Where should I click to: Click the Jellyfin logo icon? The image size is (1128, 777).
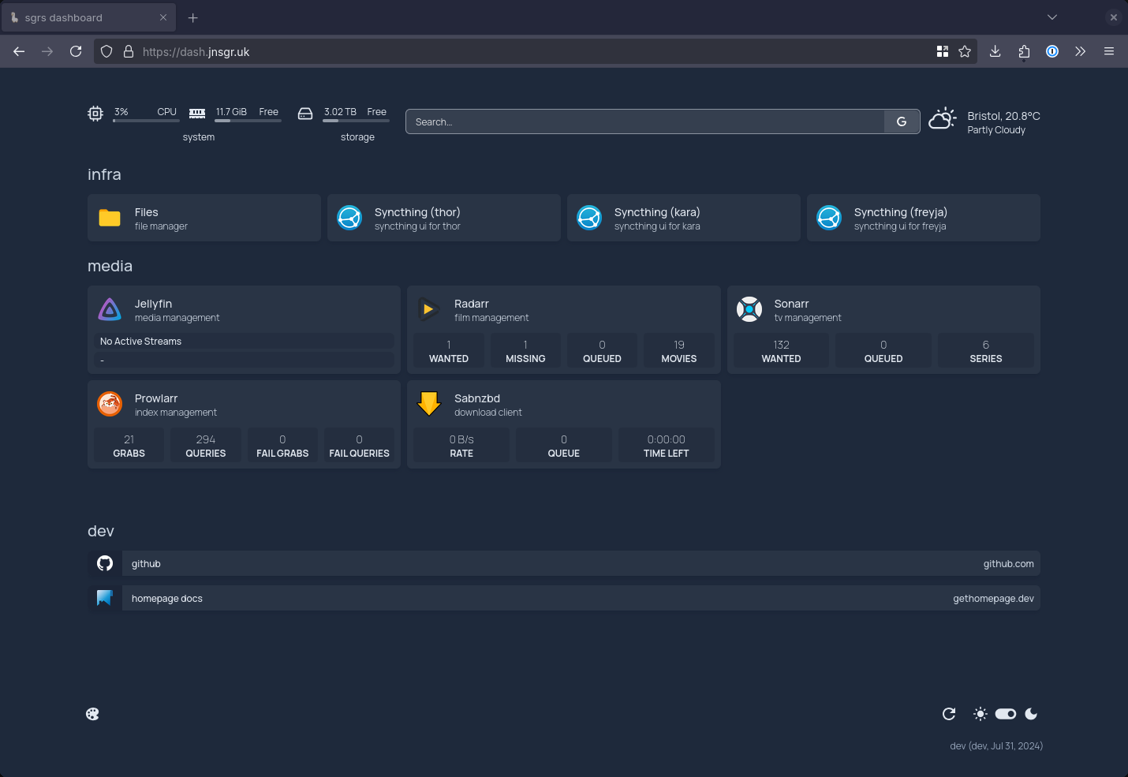click(x=110, y=309)
